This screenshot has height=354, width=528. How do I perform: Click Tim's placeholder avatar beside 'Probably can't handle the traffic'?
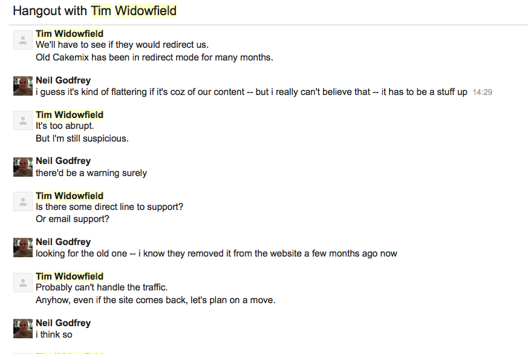pos(23,283)
